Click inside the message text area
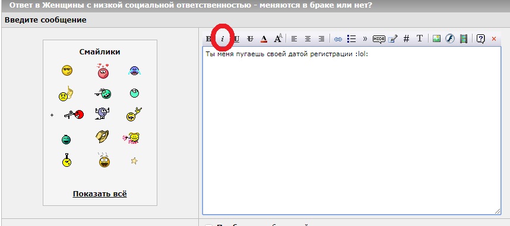510x226 pixels. (351, 130)
